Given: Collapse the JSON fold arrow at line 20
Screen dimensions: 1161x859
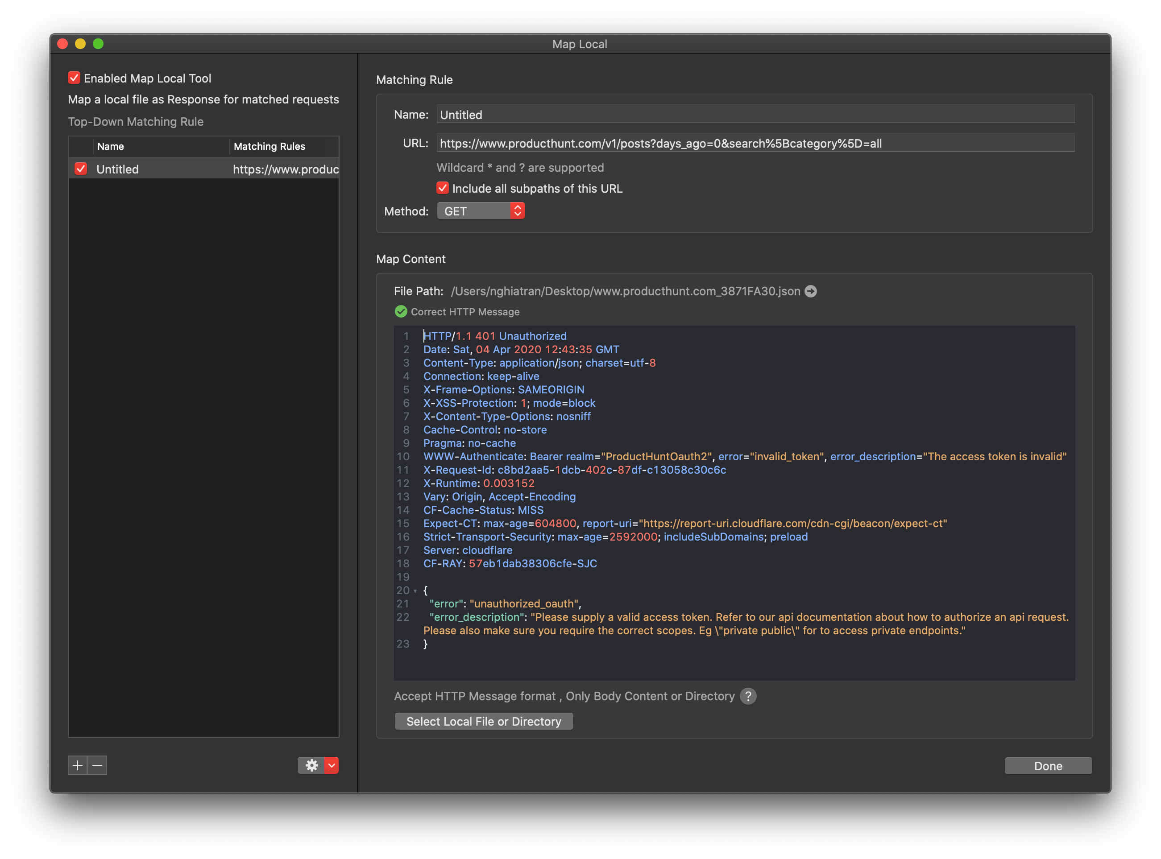Looking at the screenshot, I should click(x=415, y=591).
